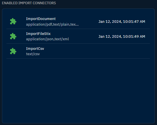Open the ImportFileStix connector name
The width and height of the screenshot is (157, 125).
click(38, 34)
